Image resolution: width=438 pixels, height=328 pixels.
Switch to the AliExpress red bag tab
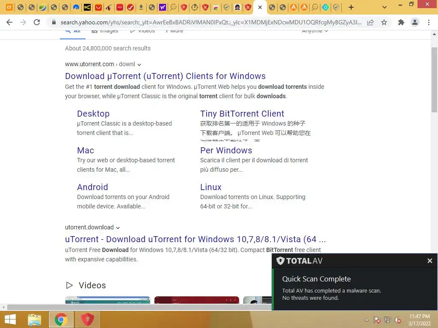tap(98, 7)
